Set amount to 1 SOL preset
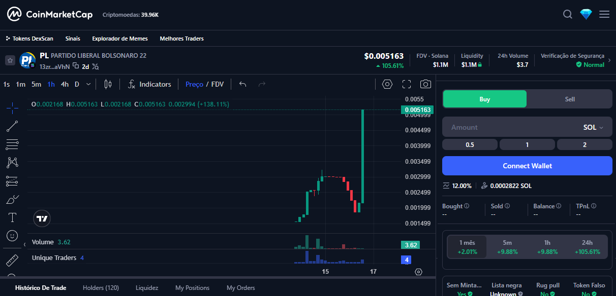 coord(527,144)
